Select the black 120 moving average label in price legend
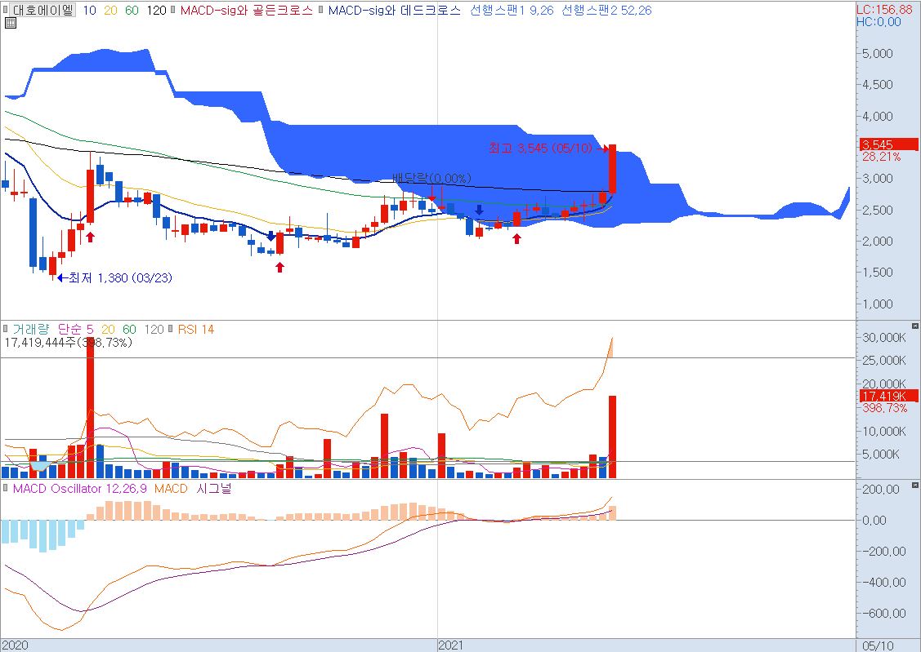The height and width of the screenshot is (652, 921). click(x=156, y=10)
